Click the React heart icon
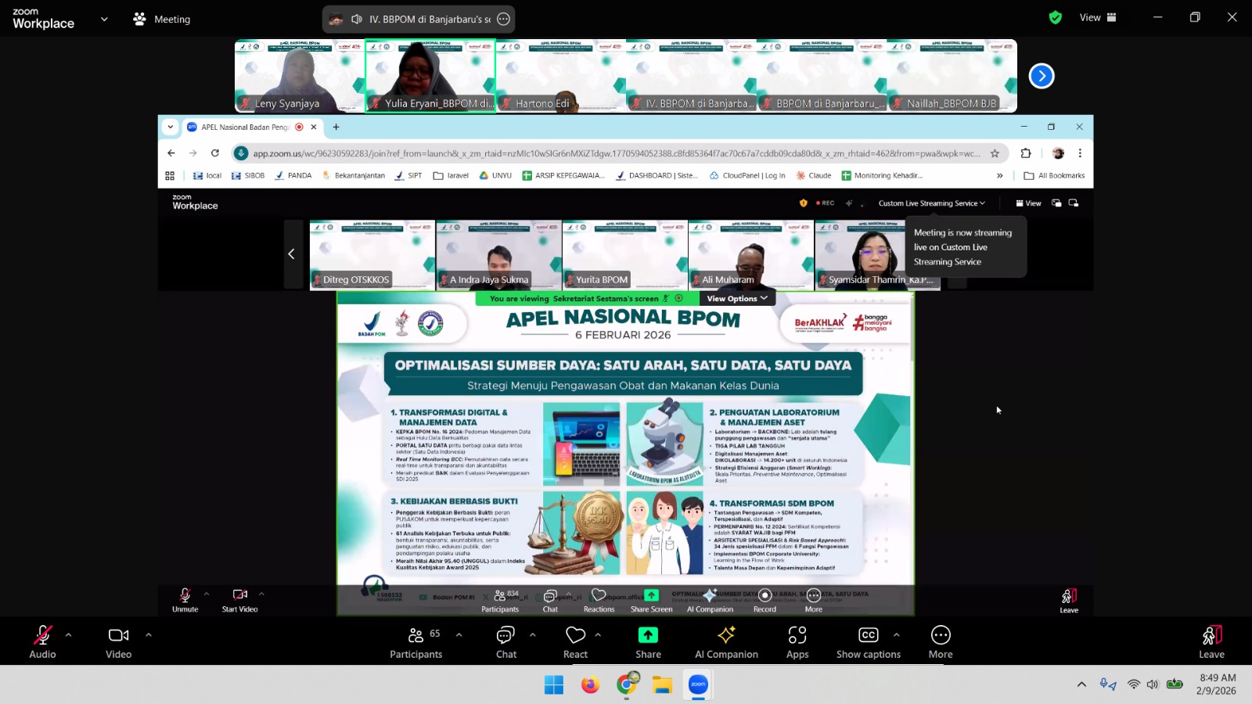Viewport: 1252px width, 704px height. click(x=575, y=641)
